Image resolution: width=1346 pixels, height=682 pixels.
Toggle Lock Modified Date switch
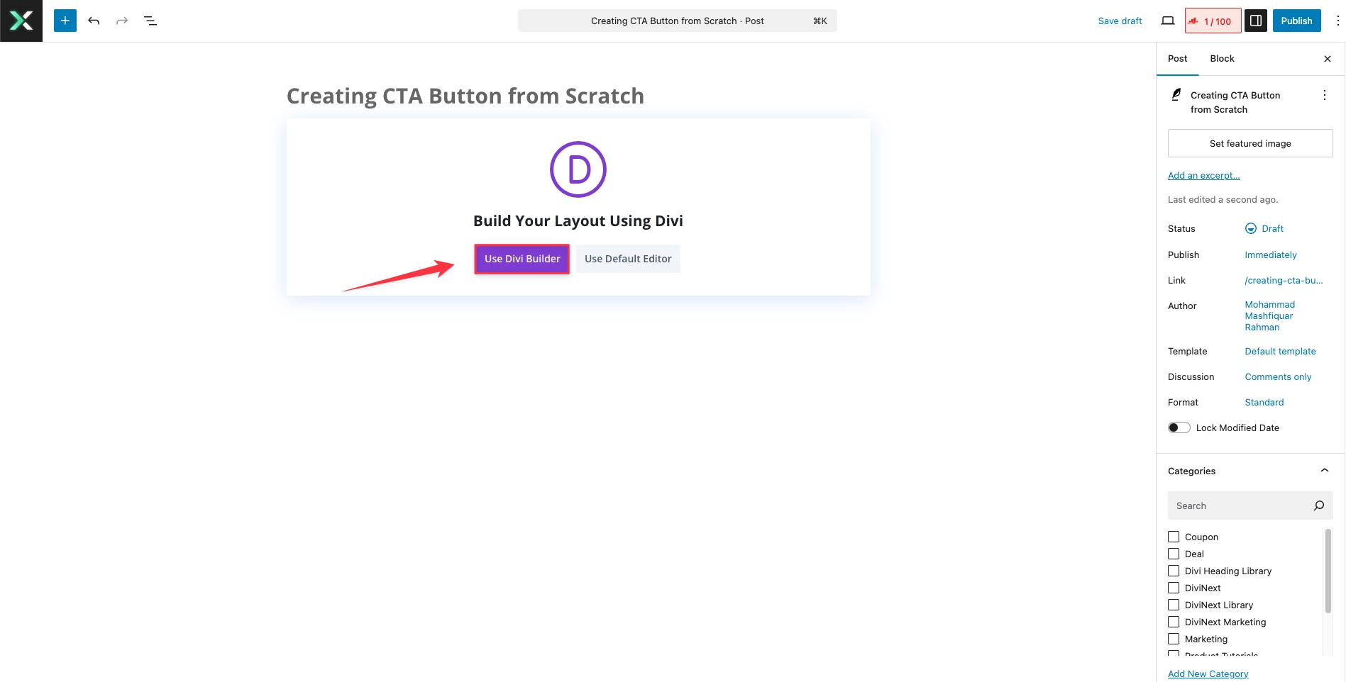pos(1179,427)
